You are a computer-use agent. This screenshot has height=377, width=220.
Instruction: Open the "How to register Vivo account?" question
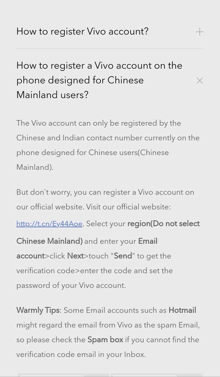[x=82, y=31]
